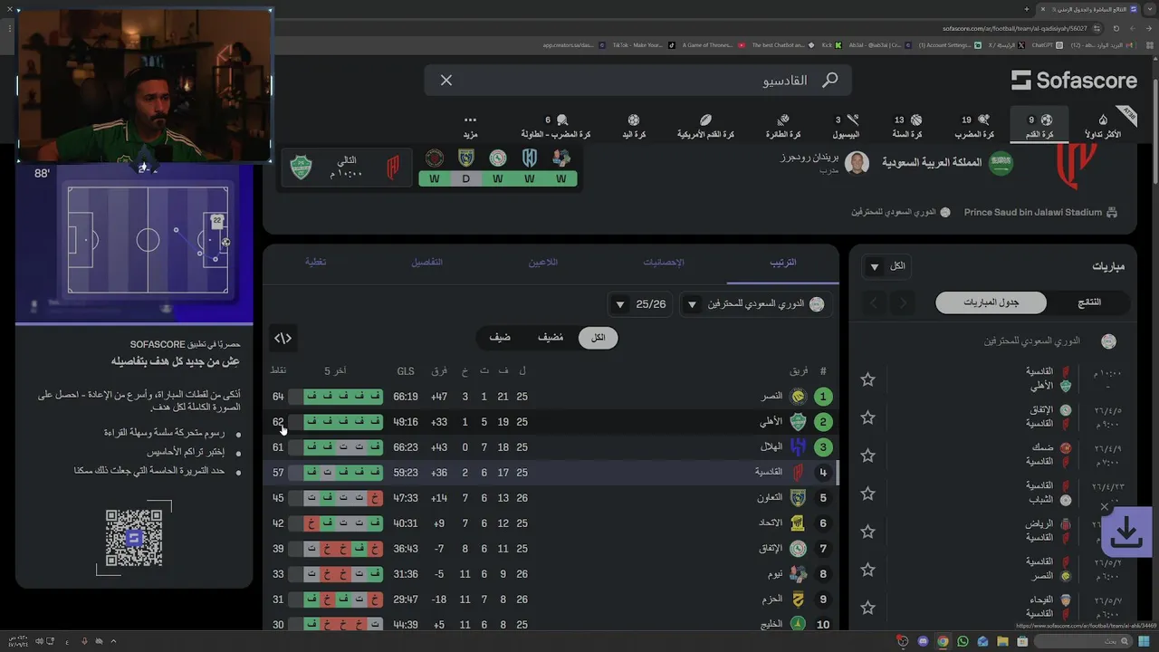Viewport: 1159px width, 652px height.
Task: Favorite the ضمك vs القادسية match star
Action: (x=868, y=455)
